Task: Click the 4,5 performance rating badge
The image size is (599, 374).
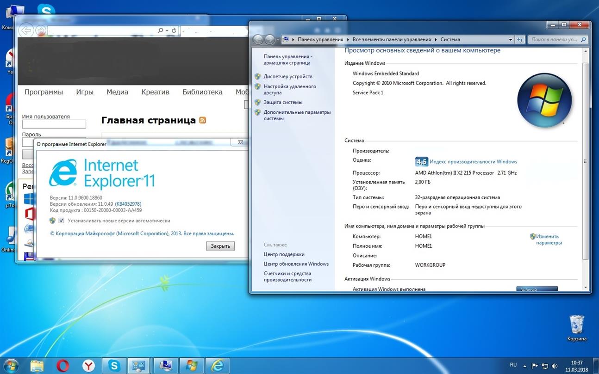Action: click(x=421, y=162)
